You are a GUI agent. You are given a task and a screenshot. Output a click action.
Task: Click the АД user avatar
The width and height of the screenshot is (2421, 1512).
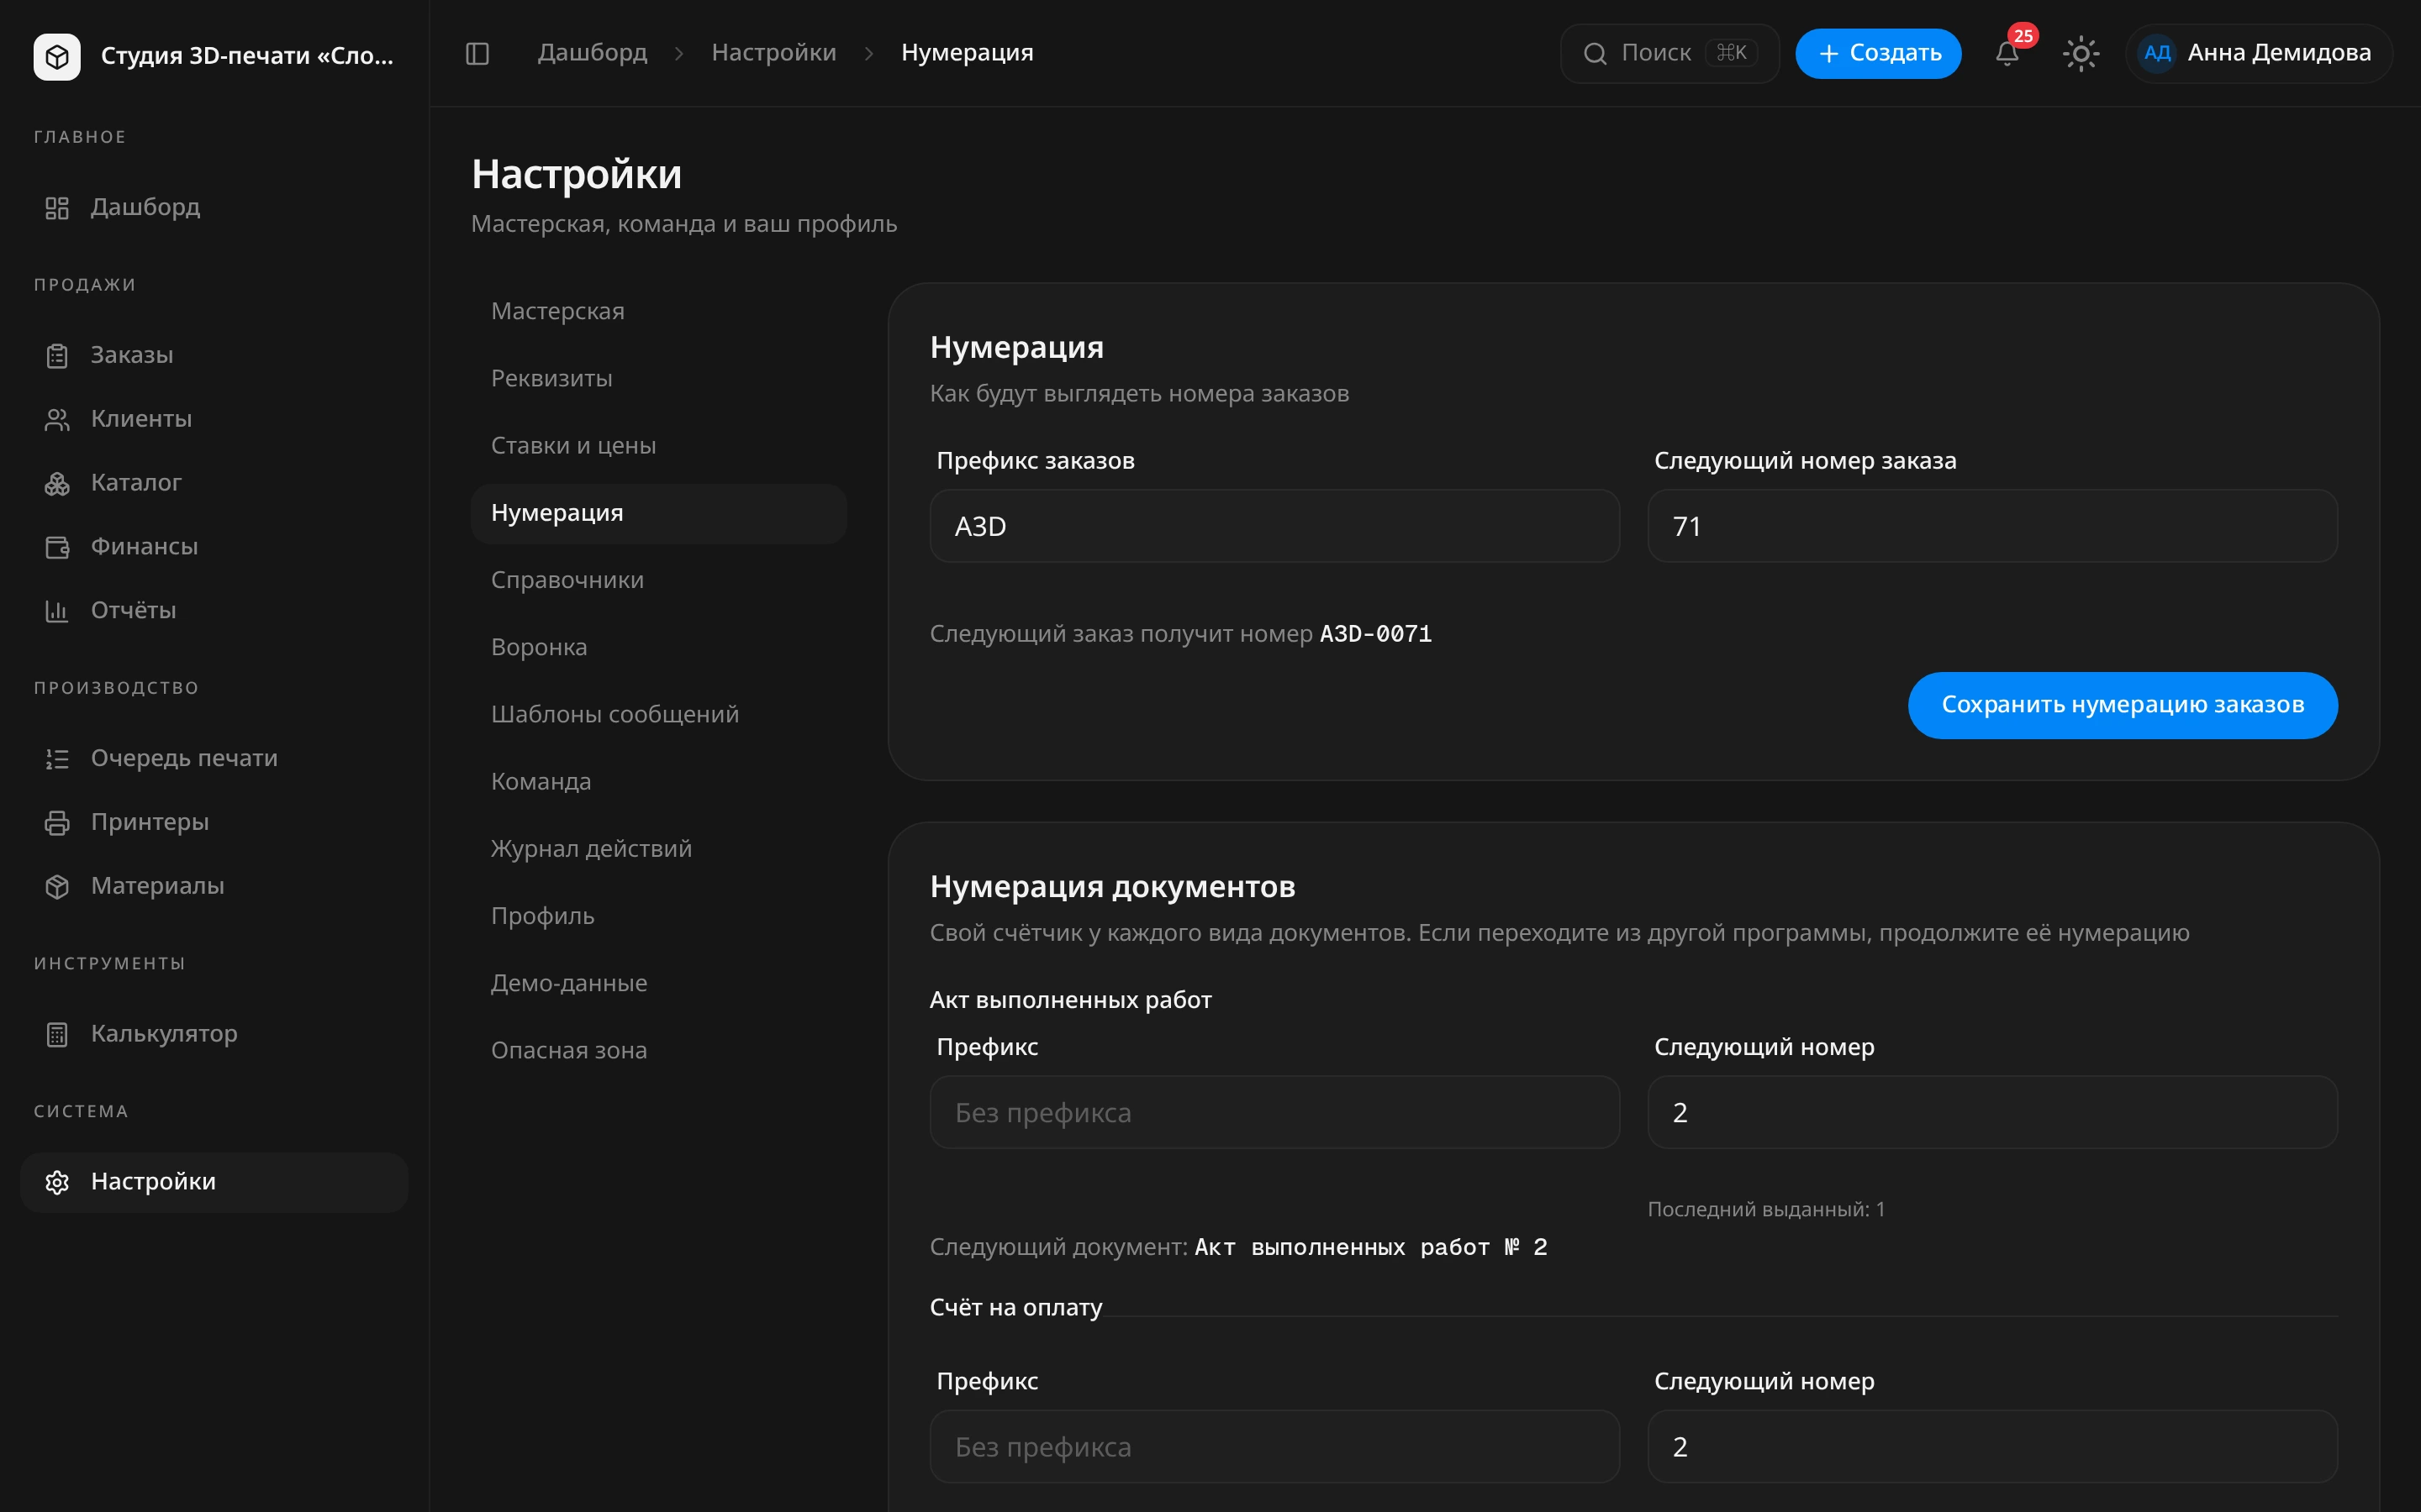tap(2157, 53)
